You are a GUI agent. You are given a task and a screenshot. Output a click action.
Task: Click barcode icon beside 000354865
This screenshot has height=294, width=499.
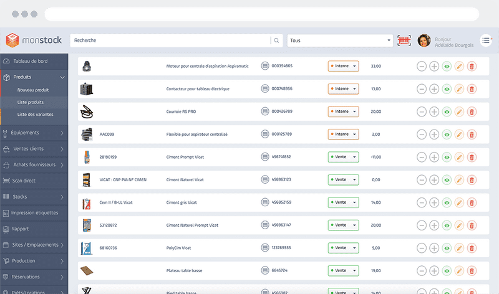264,66
